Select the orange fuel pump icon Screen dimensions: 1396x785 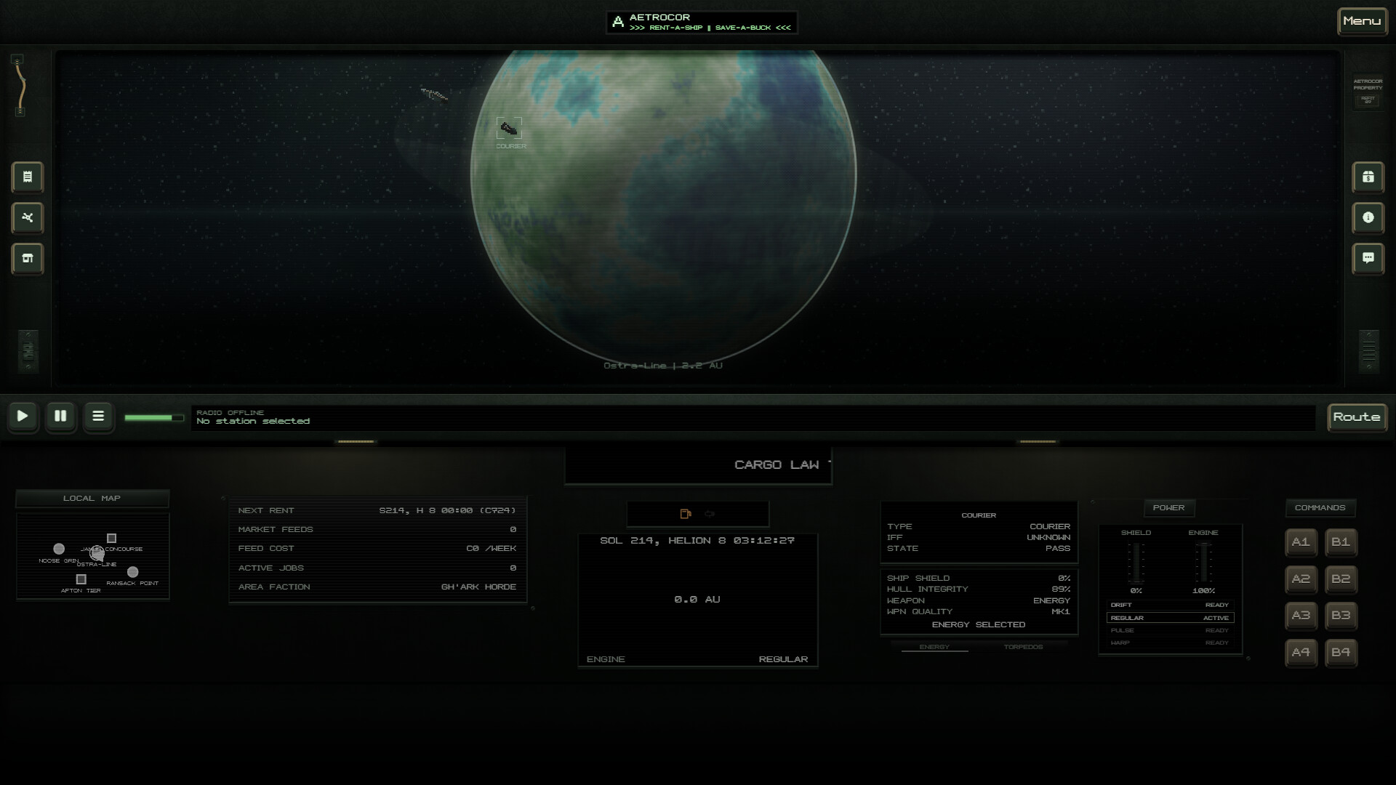[x=685, y=514]
